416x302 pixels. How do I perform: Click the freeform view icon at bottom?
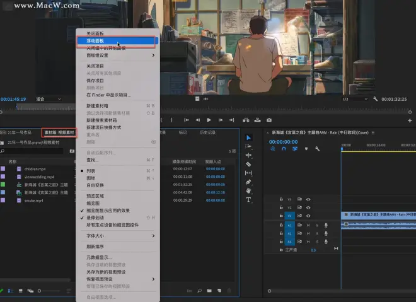click(x=30, y=291)
